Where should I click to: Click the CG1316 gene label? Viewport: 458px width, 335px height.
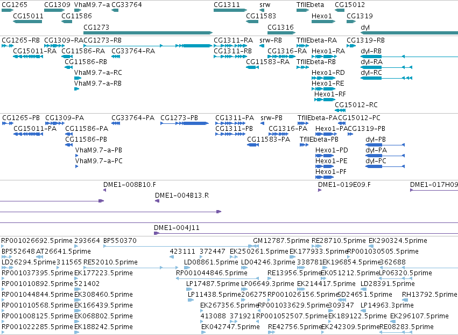(x=280, y=27)
